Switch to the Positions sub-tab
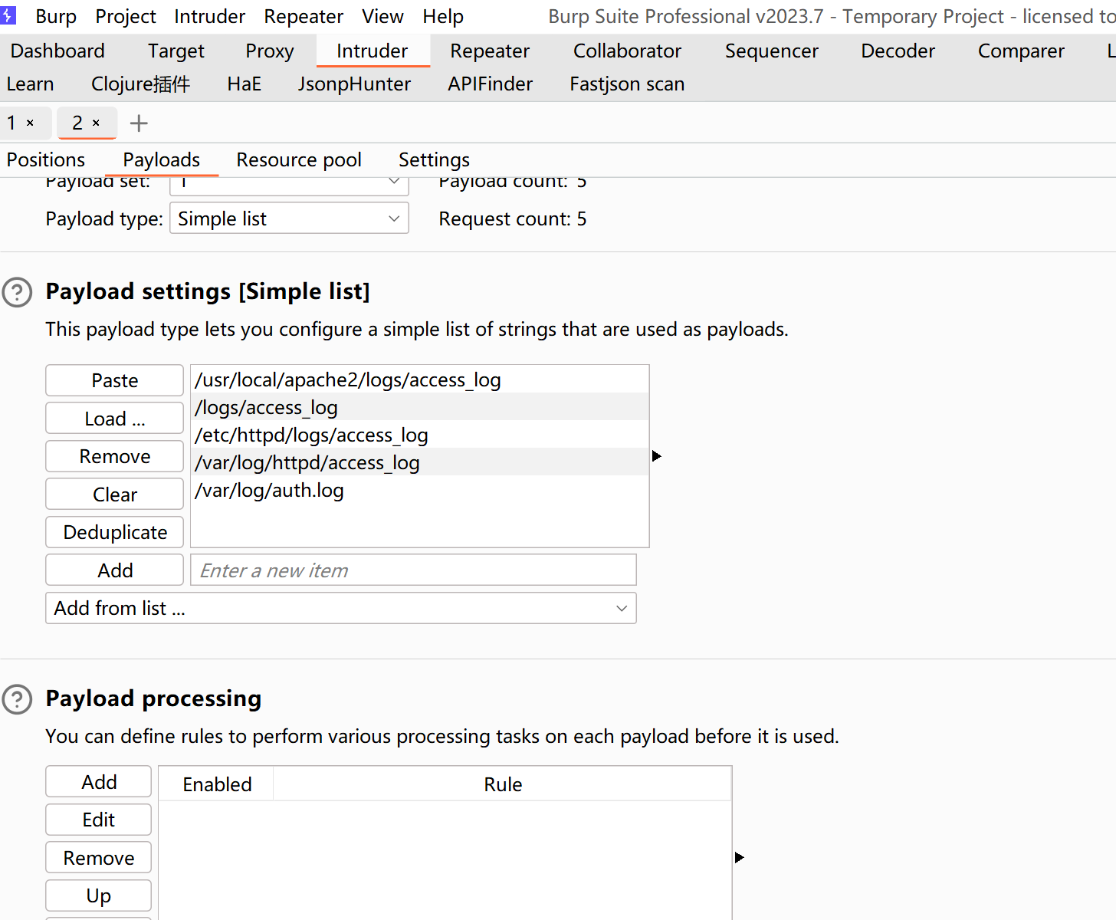The width and height of the screenshot is (1116, 920). (x=46, y=159)
